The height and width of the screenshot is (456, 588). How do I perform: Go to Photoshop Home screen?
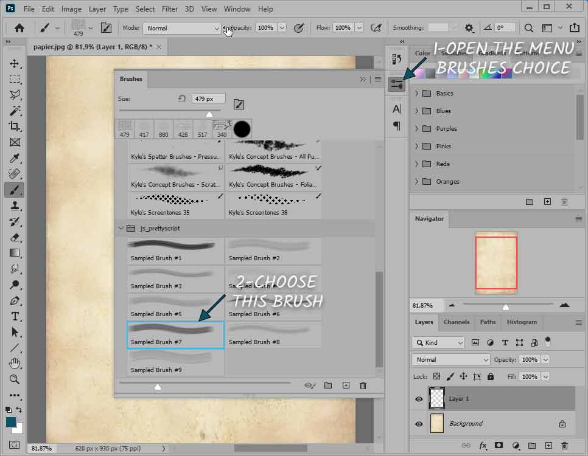(19, 28)
